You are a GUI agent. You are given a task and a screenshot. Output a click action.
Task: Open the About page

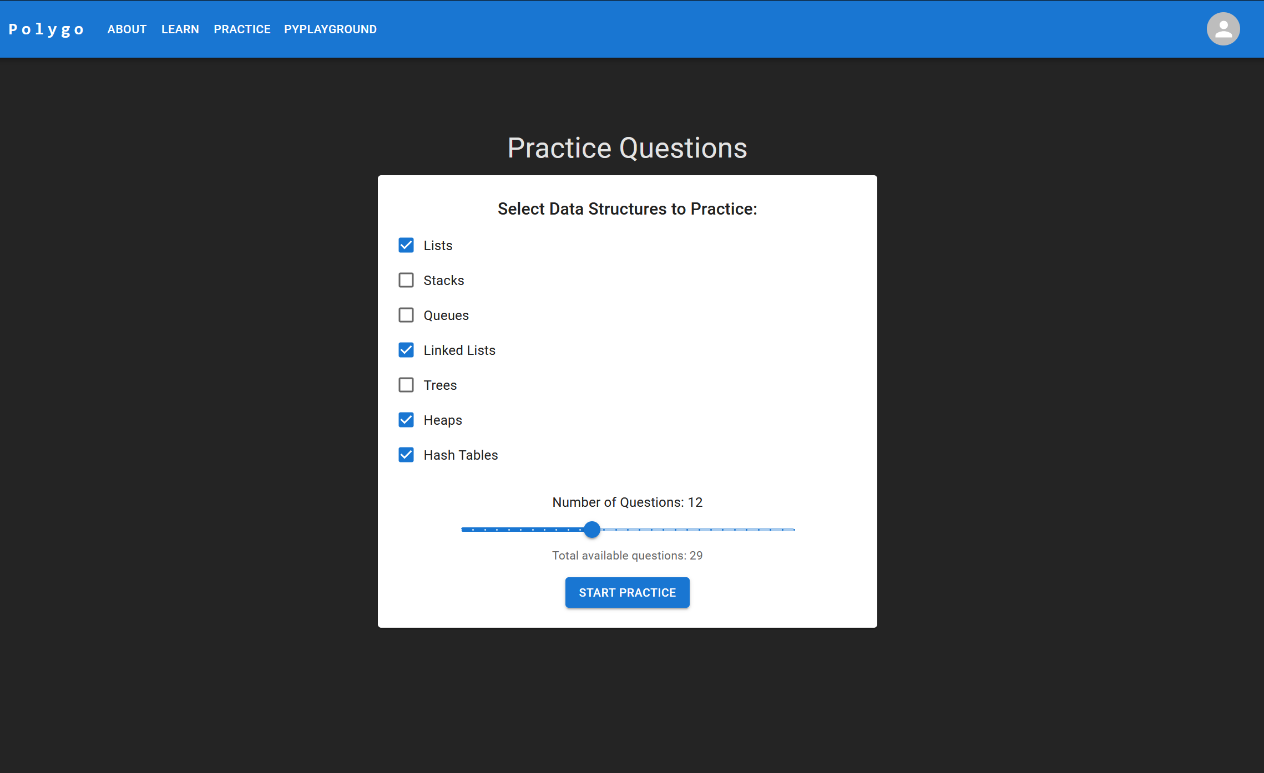127,29
